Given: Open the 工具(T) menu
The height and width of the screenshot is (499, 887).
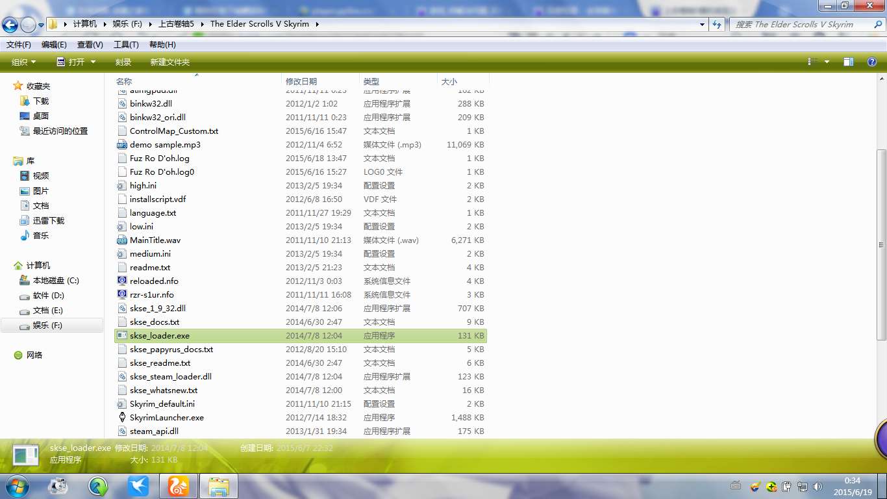Looking at the screenshot, I should [x=126, y=45].
